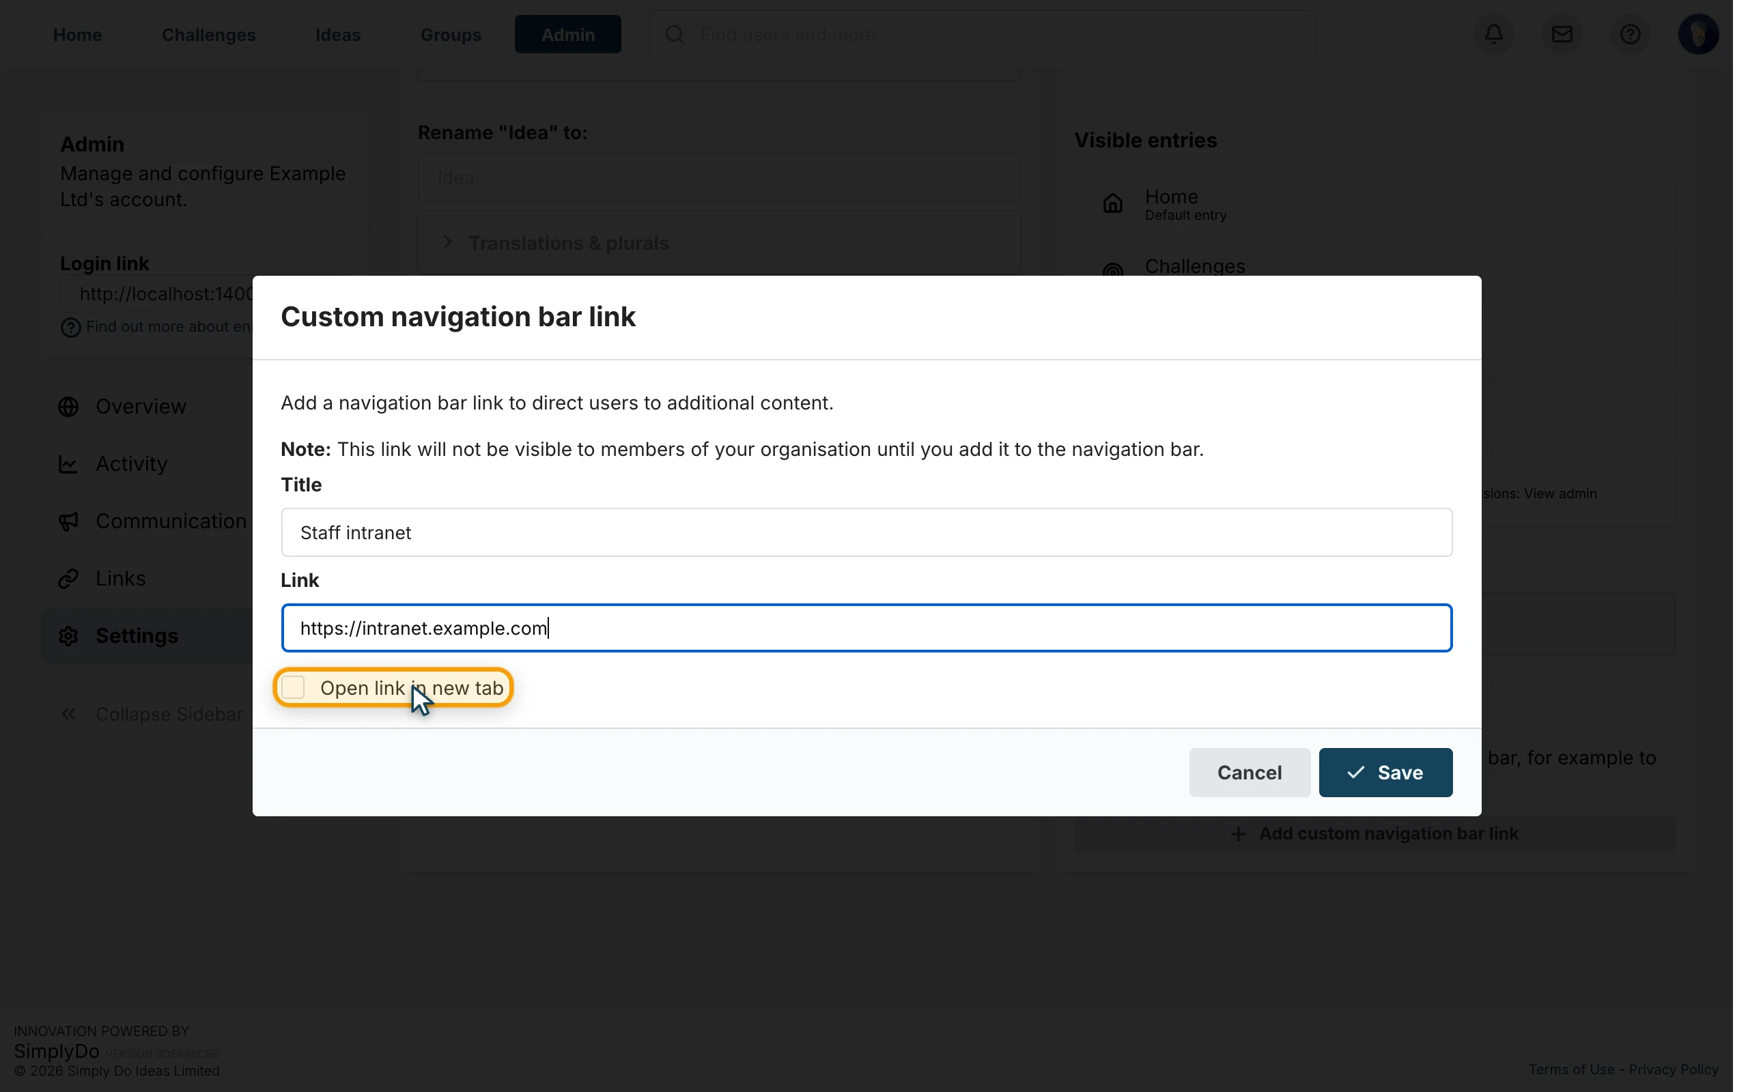Select the Admin nav tab
The width and height of the screenshot is (1748, 1092).
567,35
